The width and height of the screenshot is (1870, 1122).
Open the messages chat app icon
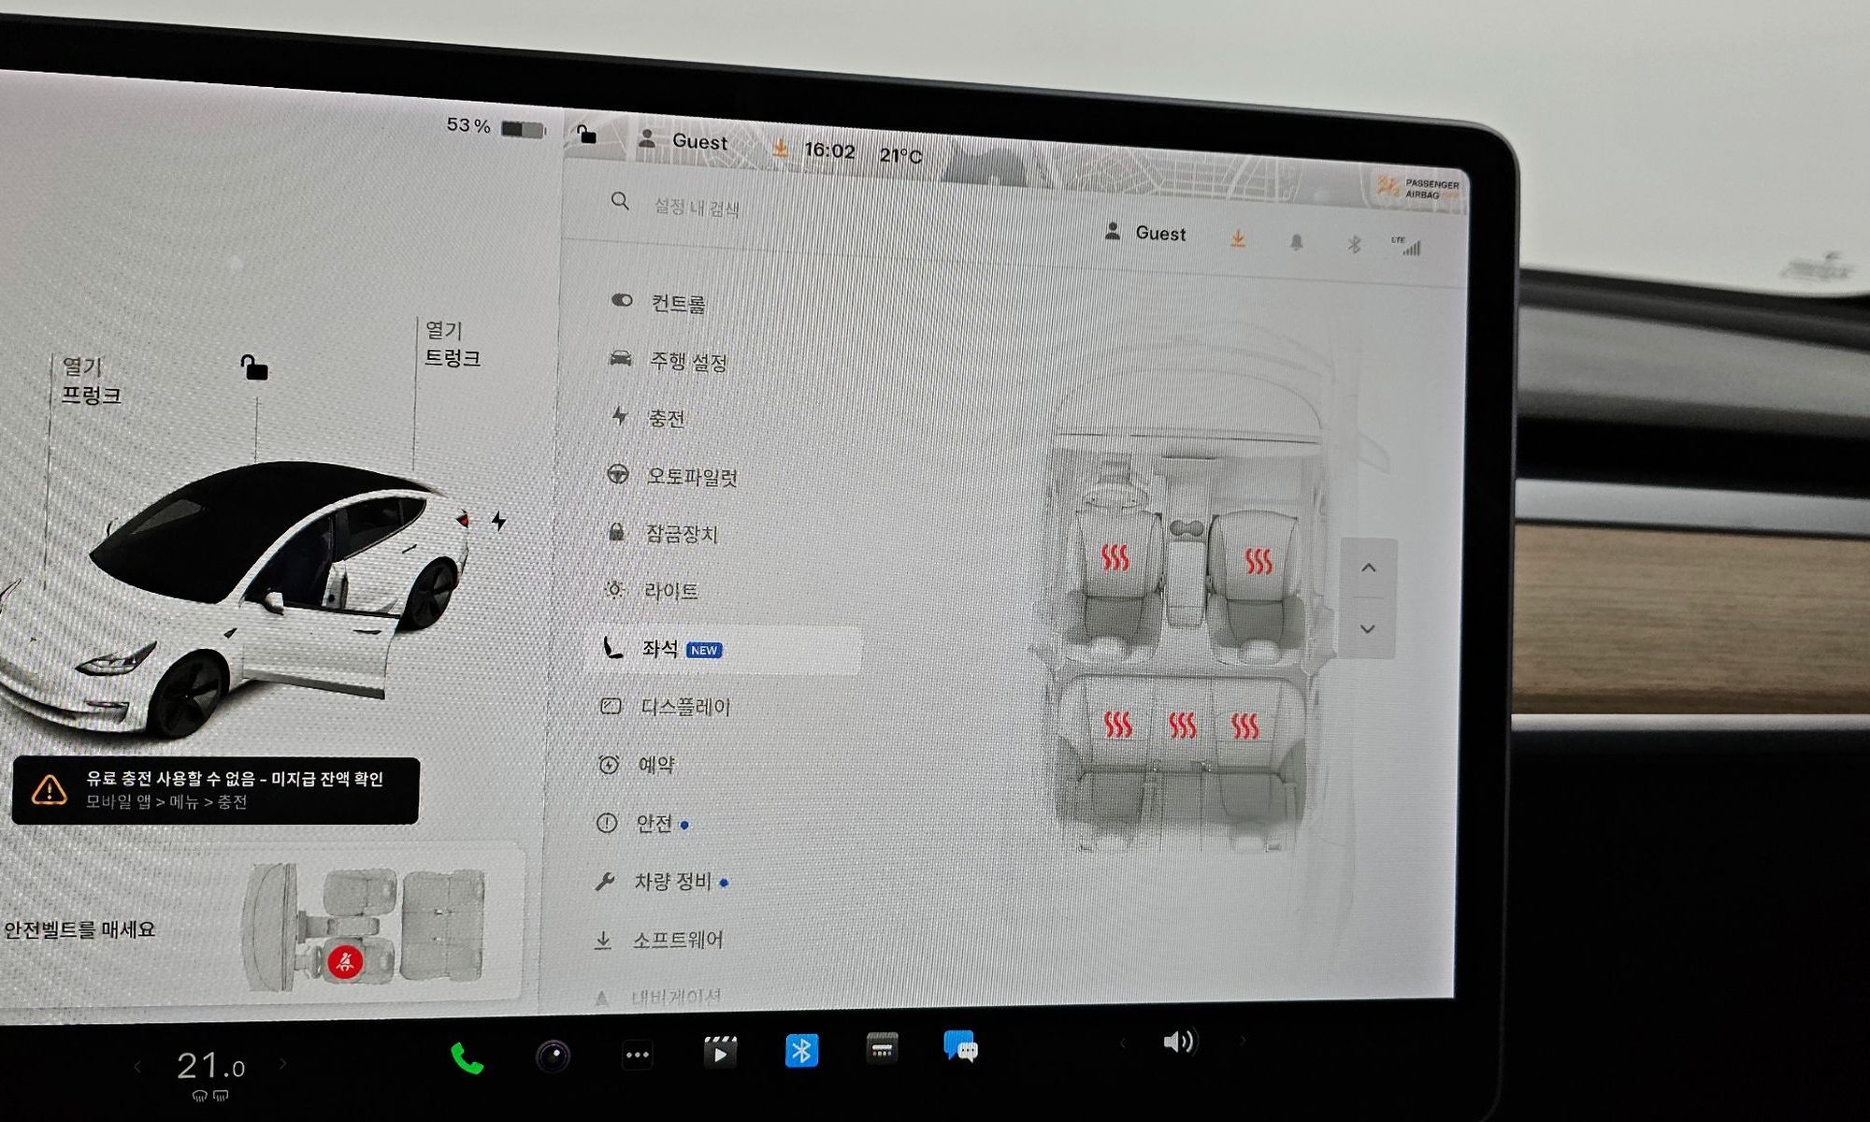960,1046
